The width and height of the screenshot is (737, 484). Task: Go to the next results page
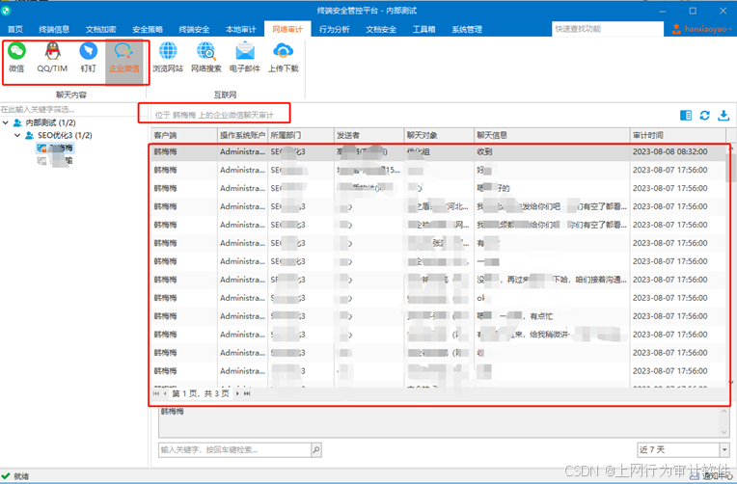tap(238, 393)
